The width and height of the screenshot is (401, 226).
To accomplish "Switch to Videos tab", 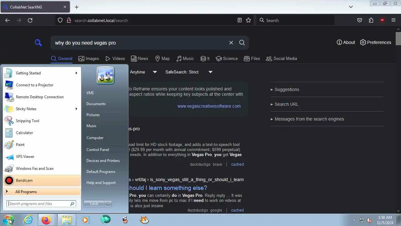I will coord(115,58).
